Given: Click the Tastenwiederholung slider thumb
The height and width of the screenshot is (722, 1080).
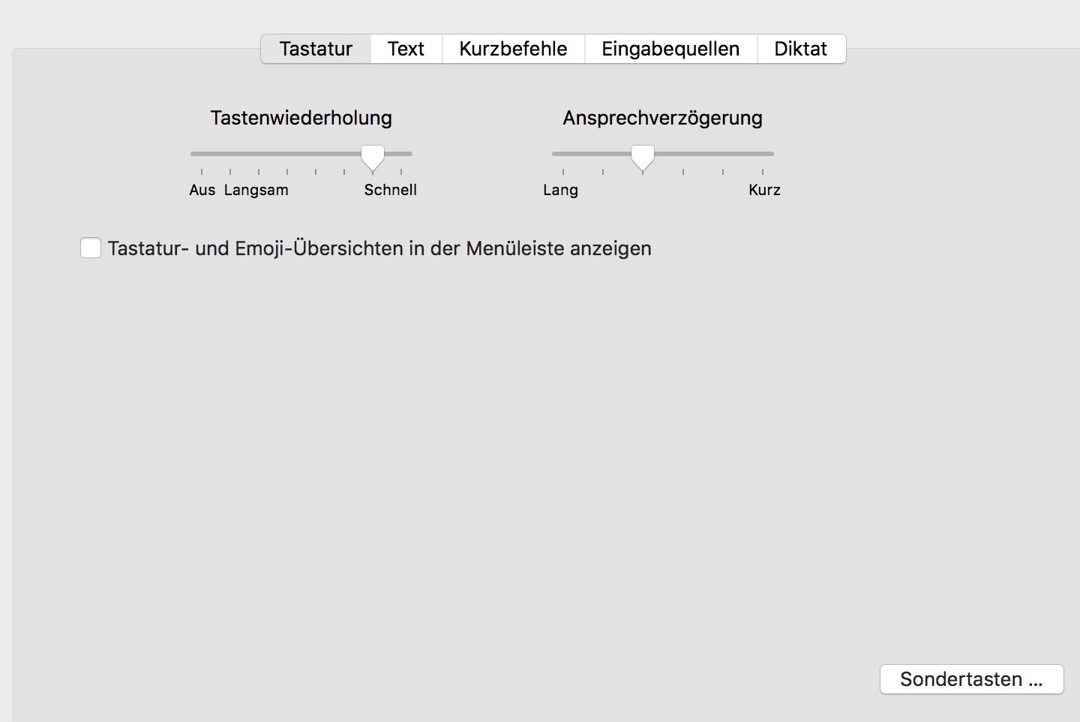Looking at the screenshot, I should click(373, 156).
